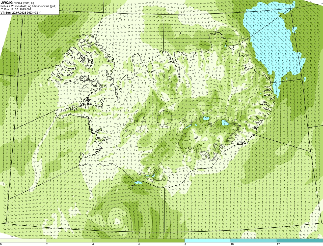Click the teal segment above 12 m/s

tap(300, 241)
